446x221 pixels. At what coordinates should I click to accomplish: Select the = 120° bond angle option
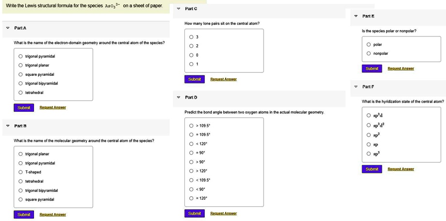coord(191,198)
